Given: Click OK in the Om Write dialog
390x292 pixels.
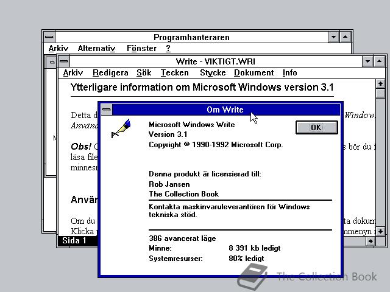Looking at the screenshot, I should 317,127.
